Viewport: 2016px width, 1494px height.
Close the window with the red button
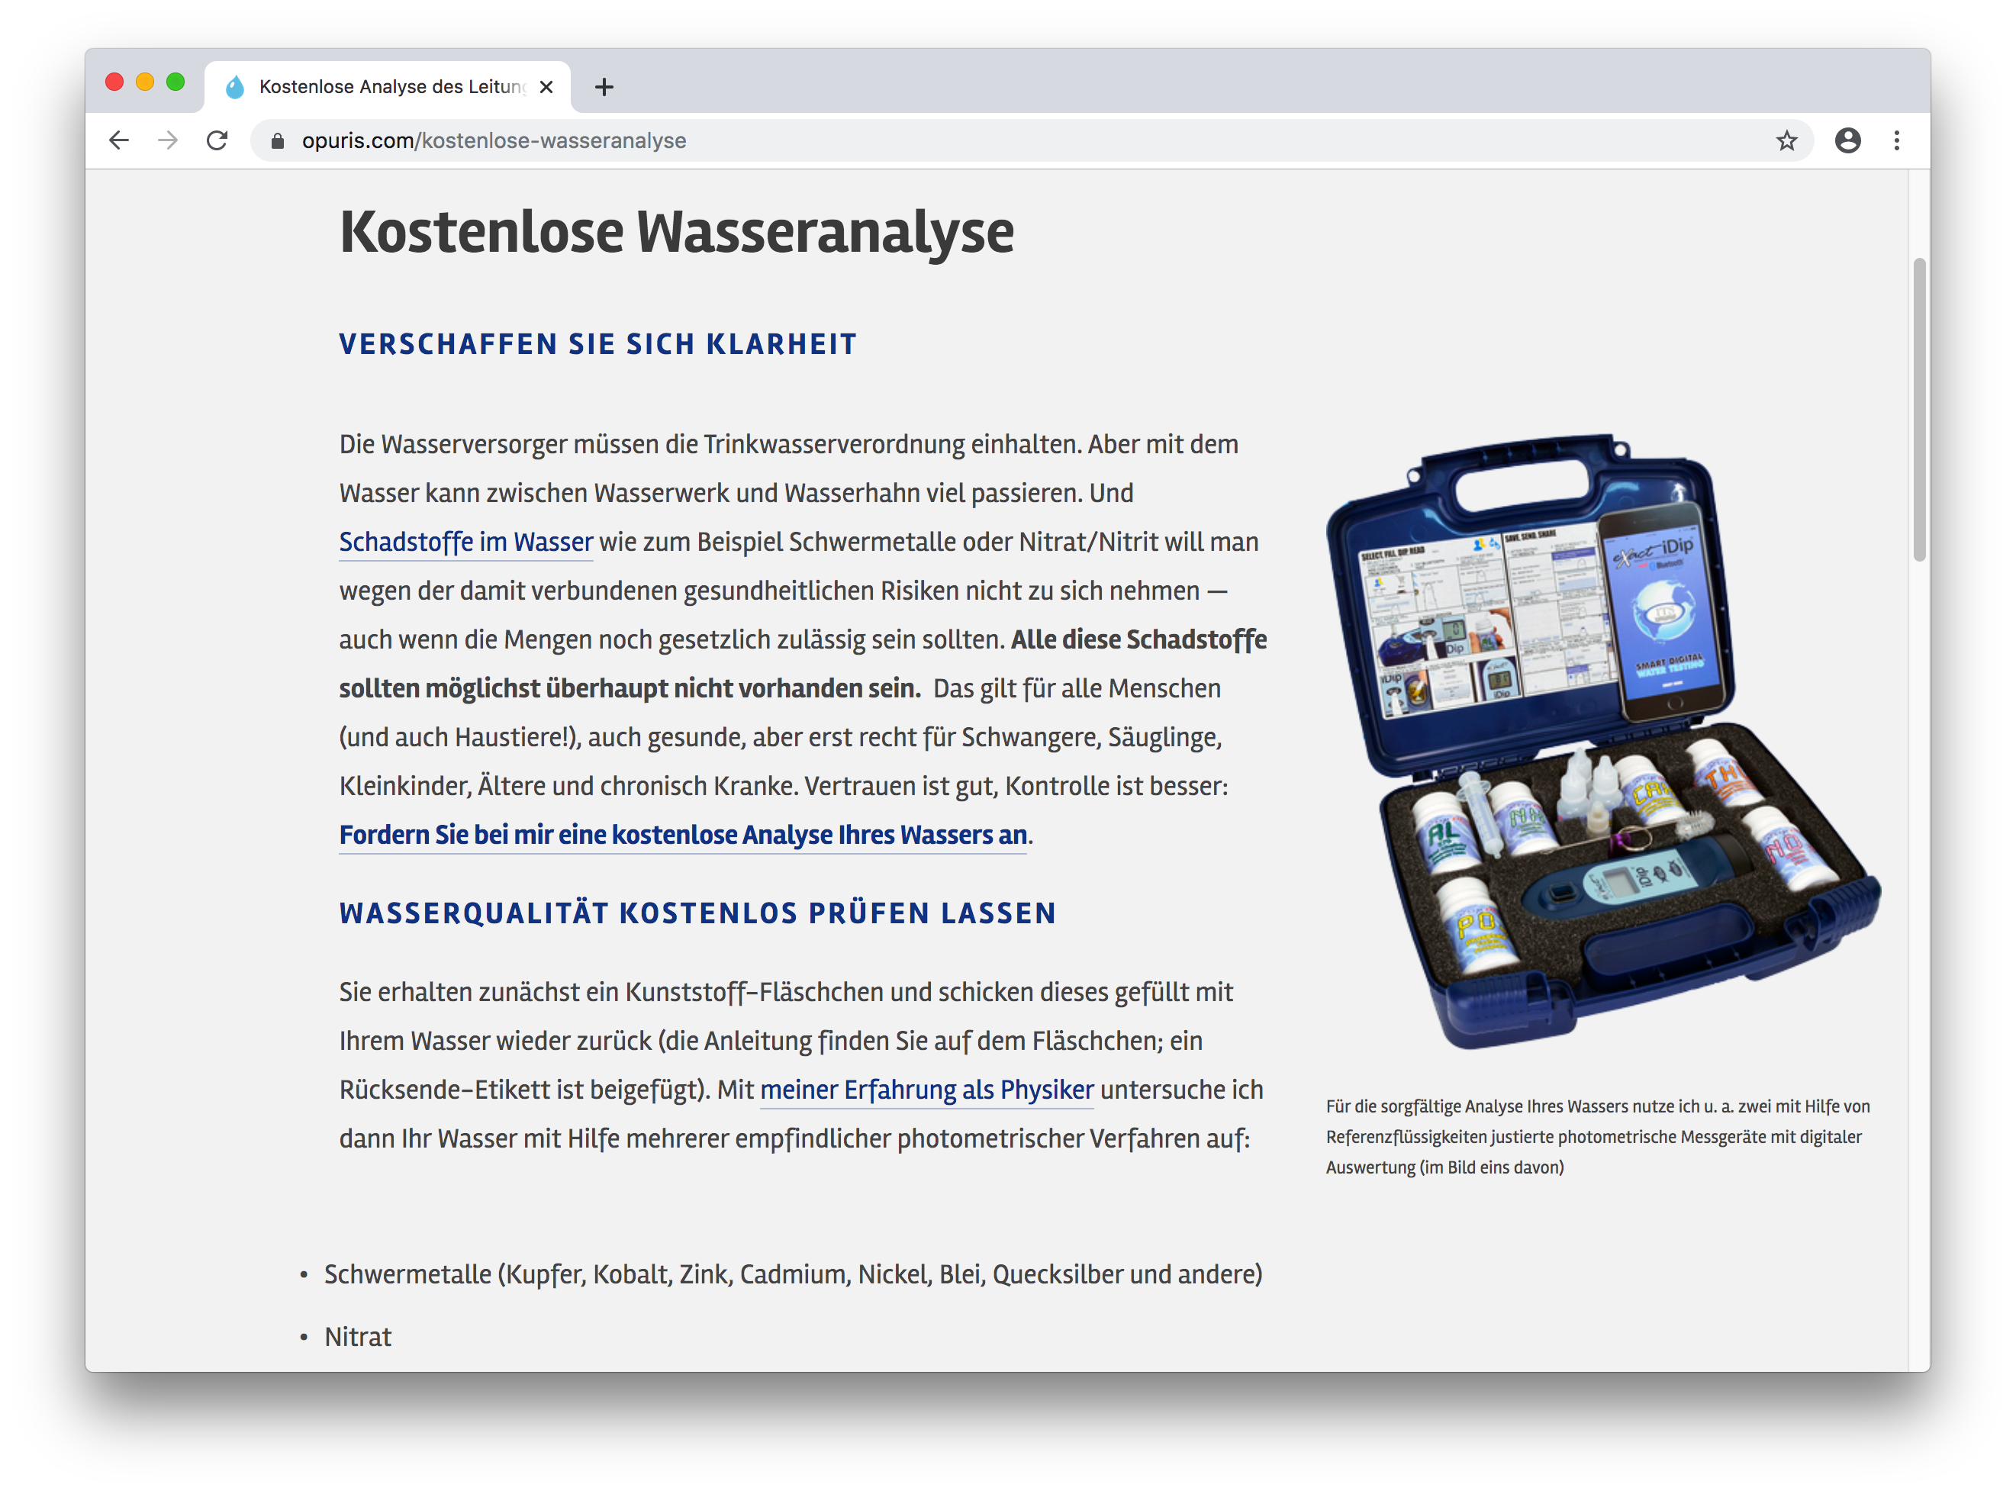click(x=115, y=82)
